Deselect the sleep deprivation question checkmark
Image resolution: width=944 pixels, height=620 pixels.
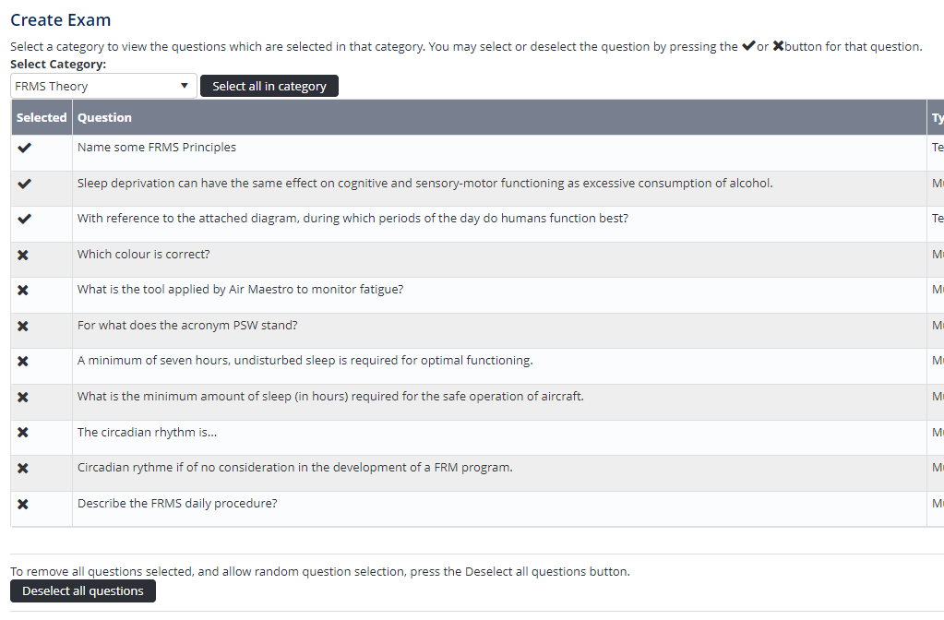pyautogui.click(x=24, y=184)
